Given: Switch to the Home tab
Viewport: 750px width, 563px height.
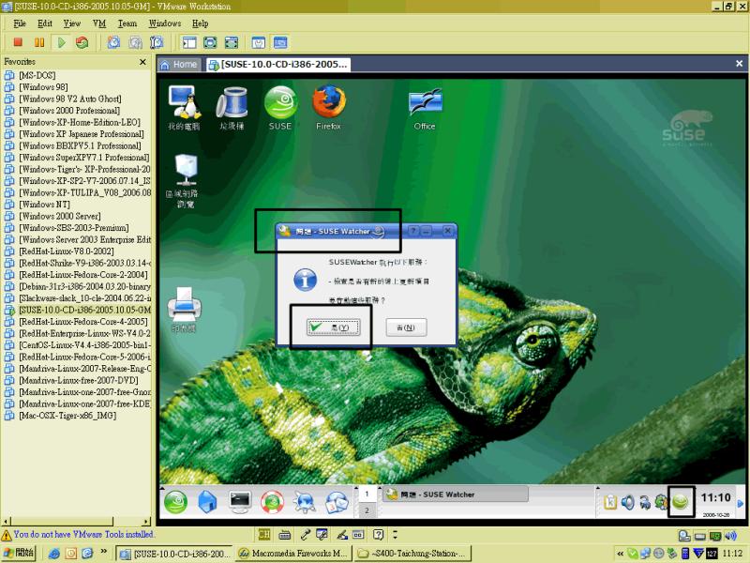Looking at the screenshot, I should (179, 65).
